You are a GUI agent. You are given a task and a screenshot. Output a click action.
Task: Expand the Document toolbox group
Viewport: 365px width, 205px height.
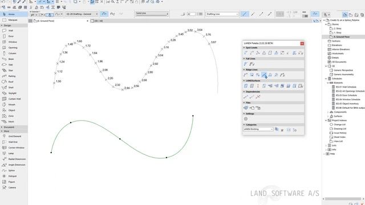point(2,127)
